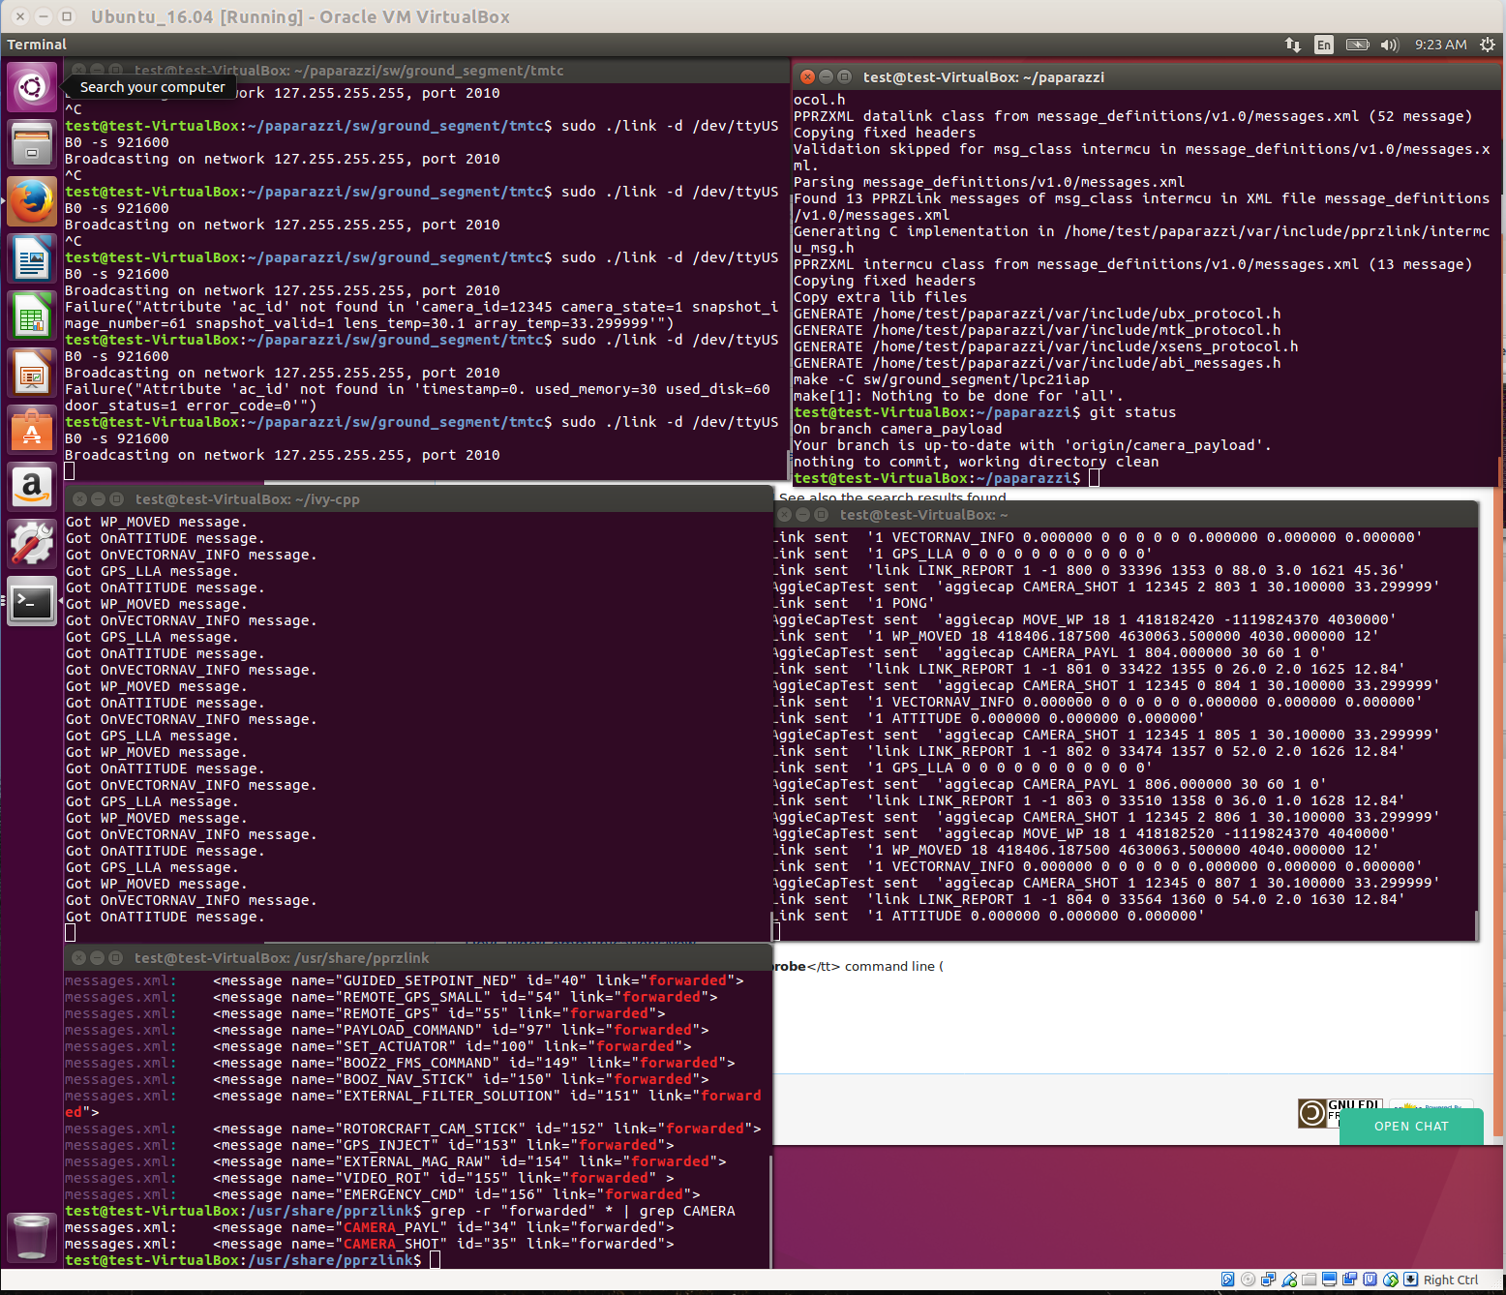Click the VirtualBox mouse integration status icon

[1391, 1280]
